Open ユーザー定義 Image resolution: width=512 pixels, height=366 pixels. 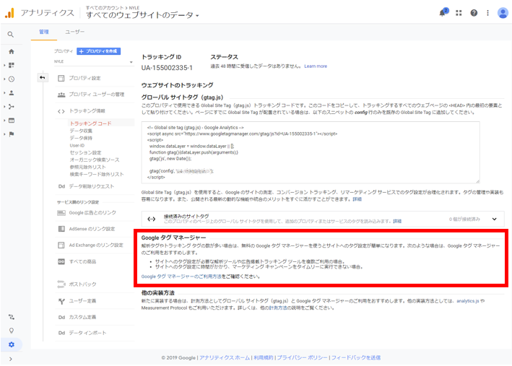tap(82, 301)
